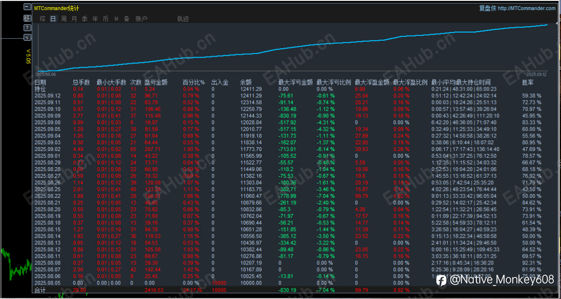
Task: Click the win rate 92.31 %
Action: tap(532, 263)
